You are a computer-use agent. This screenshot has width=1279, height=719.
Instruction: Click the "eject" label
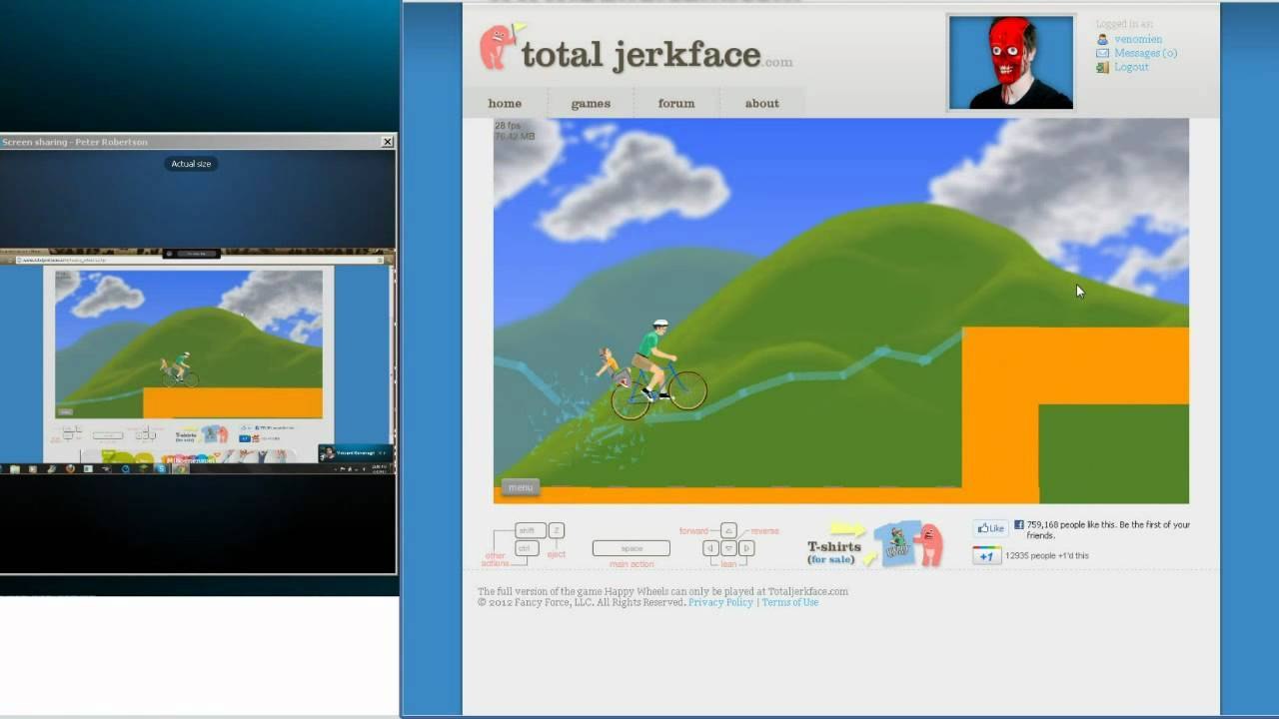557,554
